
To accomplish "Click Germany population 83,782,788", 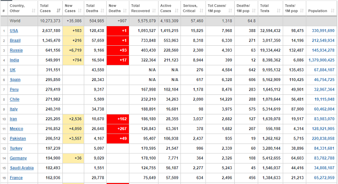I will point(324,158).
